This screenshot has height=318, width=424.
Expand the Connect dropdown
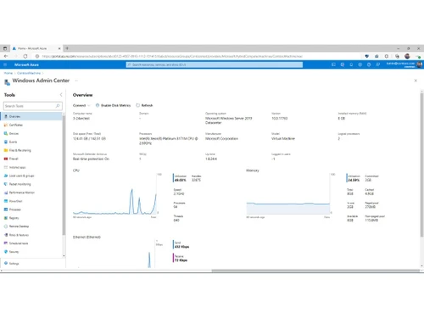pyautogui.click(x=81, y=105)
